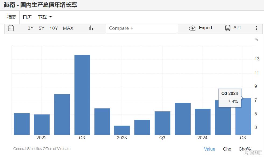The width and height of the screenshot is (264, 157).
Task: Click the first bar of the chart
Action: [22, 124]
